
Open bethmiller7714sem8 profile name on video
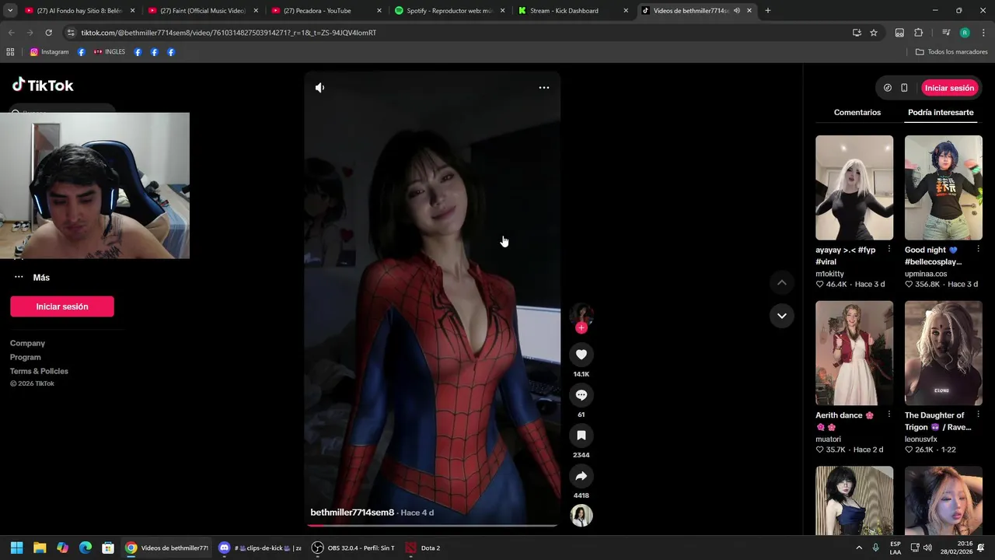point(352,513)
